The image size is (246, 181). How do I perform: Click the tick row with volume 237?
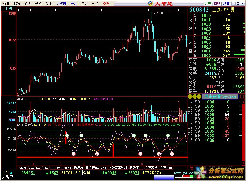[x=215, y=135]
